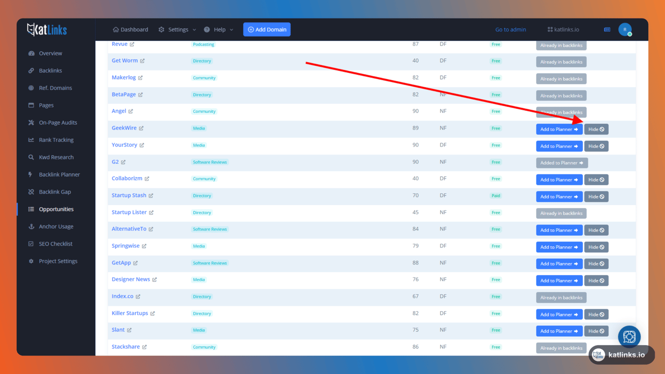Hide the YourStory opportunity
The width and height of the screenshot is (665, 374).
[596, 146]
